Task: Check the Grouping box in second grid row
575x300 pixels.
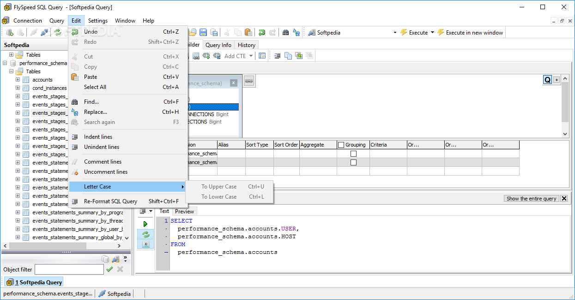Action: point(353,162)
